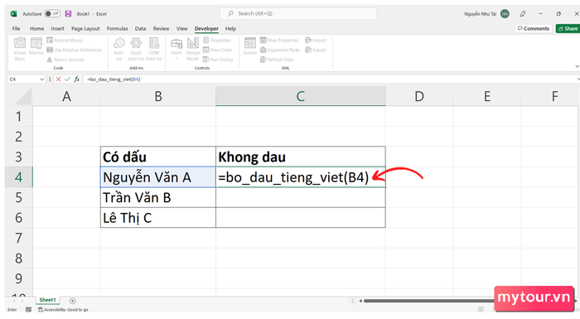This screenshot has width=580, height=319.
Task: Open control Properties
Action: tap(217, 40)
